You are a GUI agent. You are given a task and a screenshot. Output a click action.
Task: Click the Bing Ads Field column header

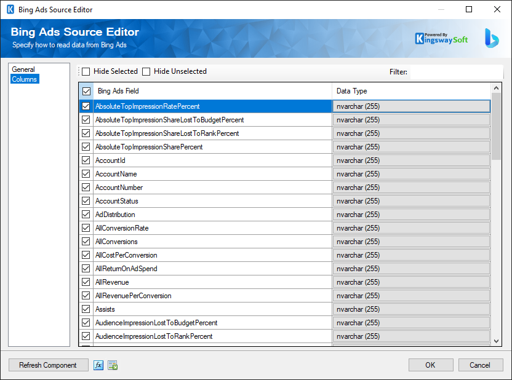pyautogui.click(x=212, y=91)
